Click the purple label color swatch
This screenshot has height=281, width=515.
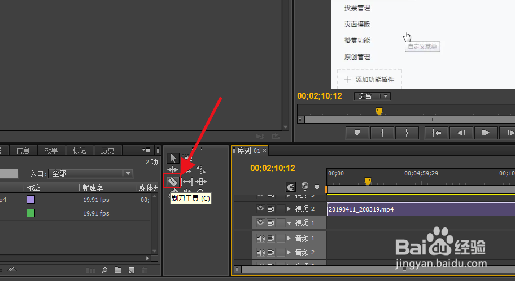(31, 200)
